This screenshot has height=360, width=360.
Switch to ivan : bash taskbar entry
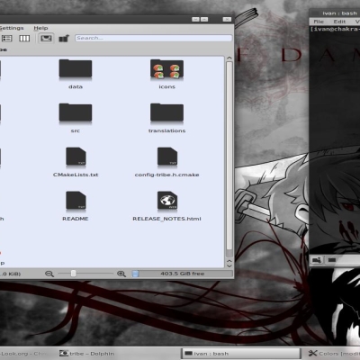click(240, 354)
